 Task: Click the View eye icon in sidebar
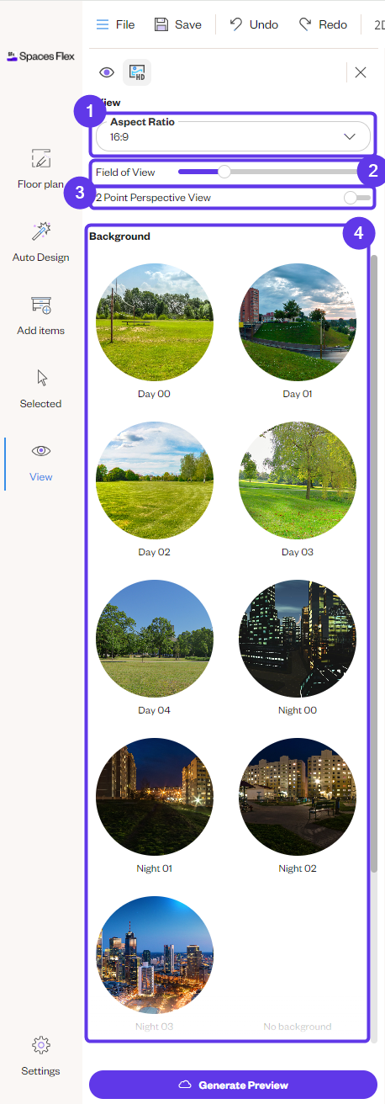tap(40, 451)
